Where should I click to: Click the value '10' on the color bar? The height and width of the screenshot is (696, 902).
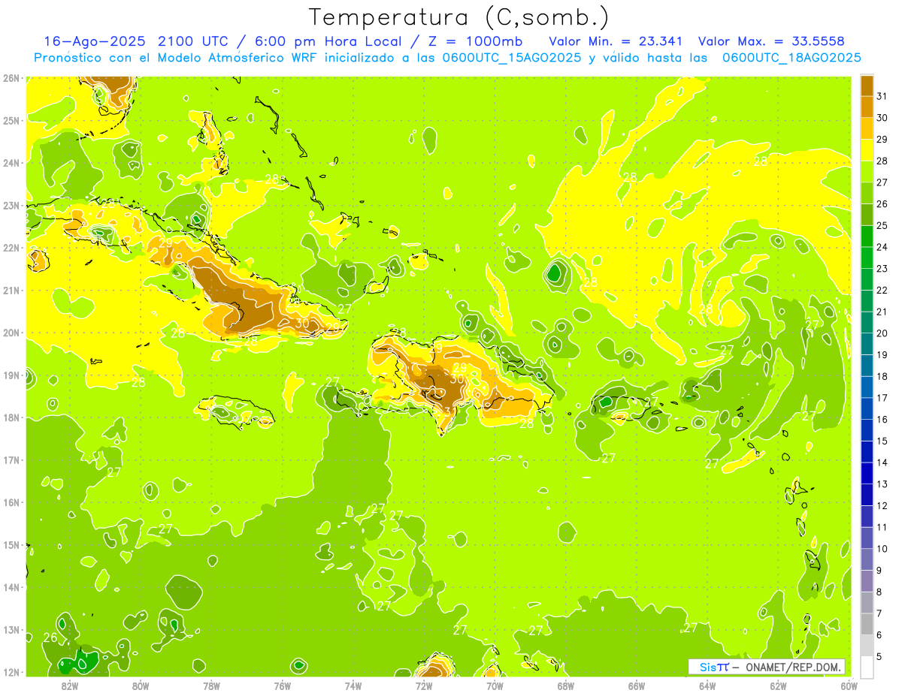(x=882, y=549)
